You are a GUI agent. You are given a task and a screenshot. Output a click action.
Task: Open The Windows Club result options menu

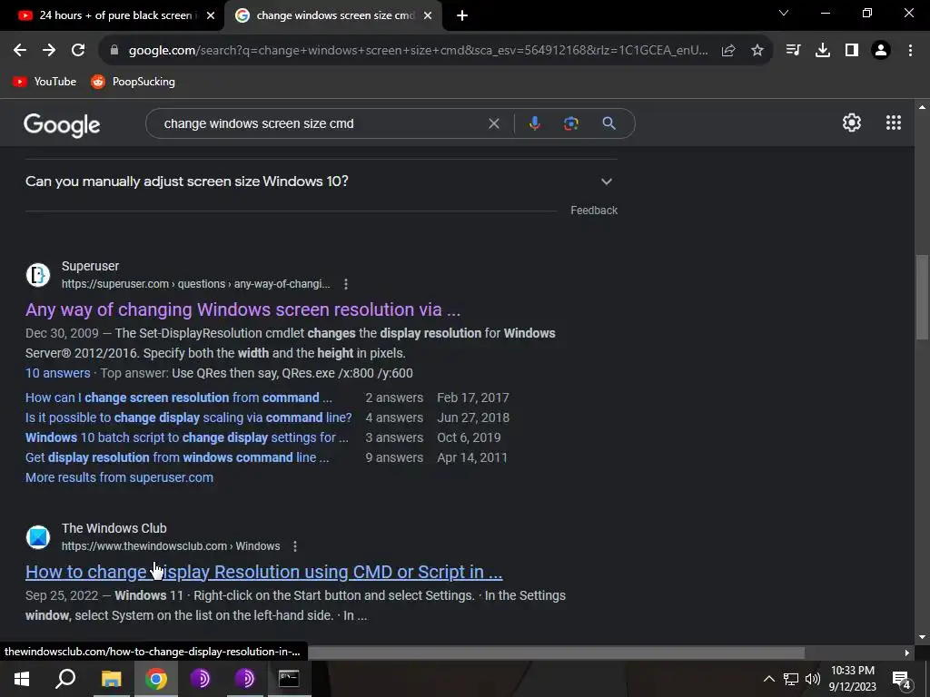(x=295, y=545)
